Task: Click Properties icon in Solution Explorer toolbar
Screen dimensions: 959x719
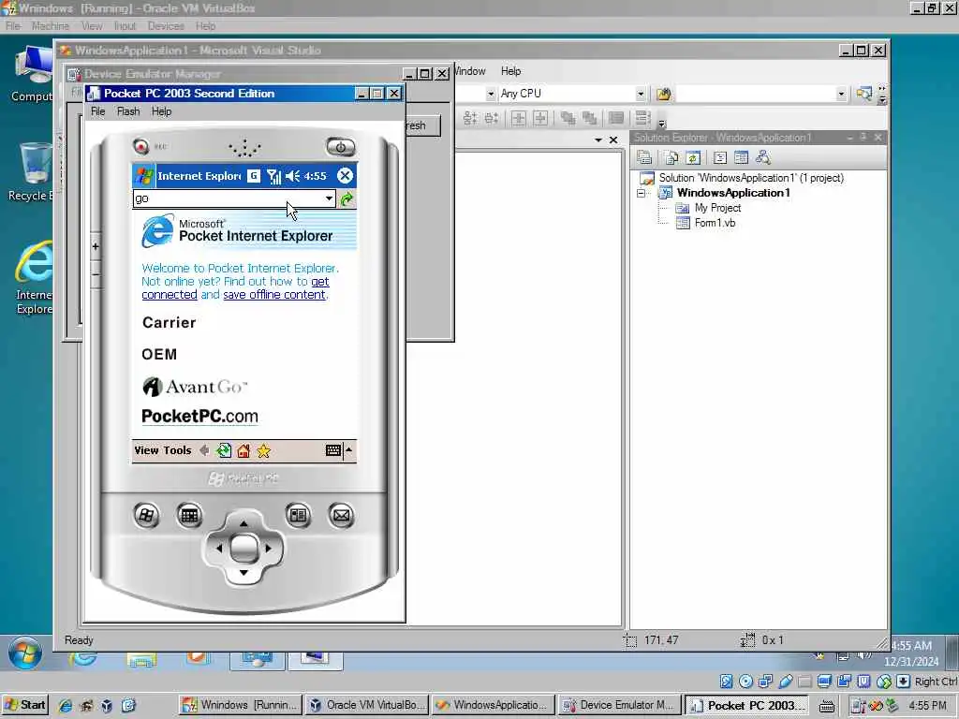Action: click(644, 157)
